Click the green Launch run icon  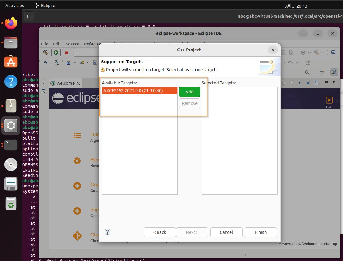pos(56,53)
